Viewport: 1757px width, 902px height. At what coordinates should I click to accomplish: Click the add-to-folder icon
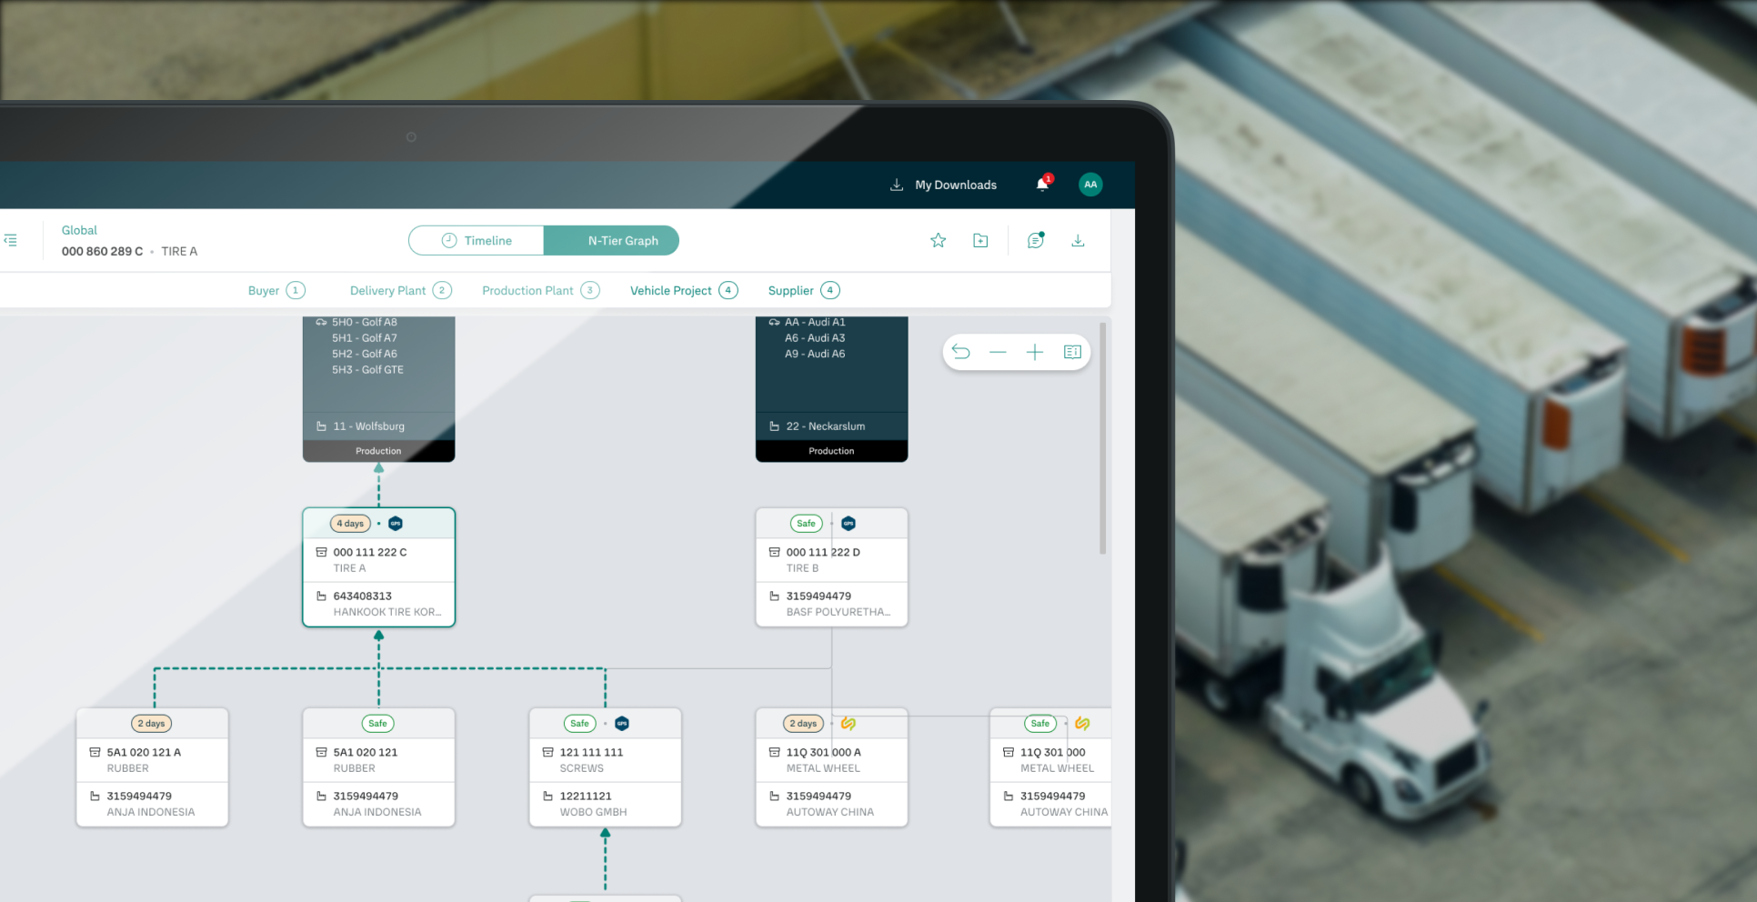[980, 241]
